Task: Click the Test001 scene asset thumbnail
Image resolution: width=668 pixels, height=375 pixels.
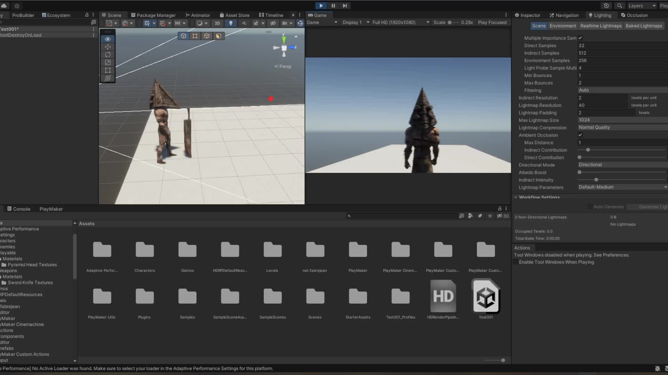Action: (x=485, y=296)
